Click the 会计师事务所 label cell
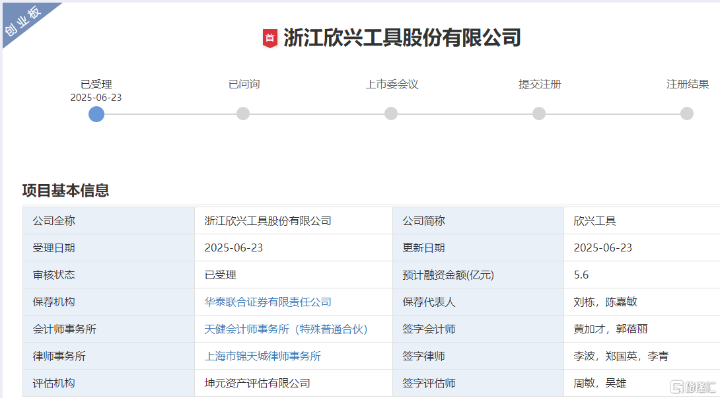 click(x=109, y=329)
